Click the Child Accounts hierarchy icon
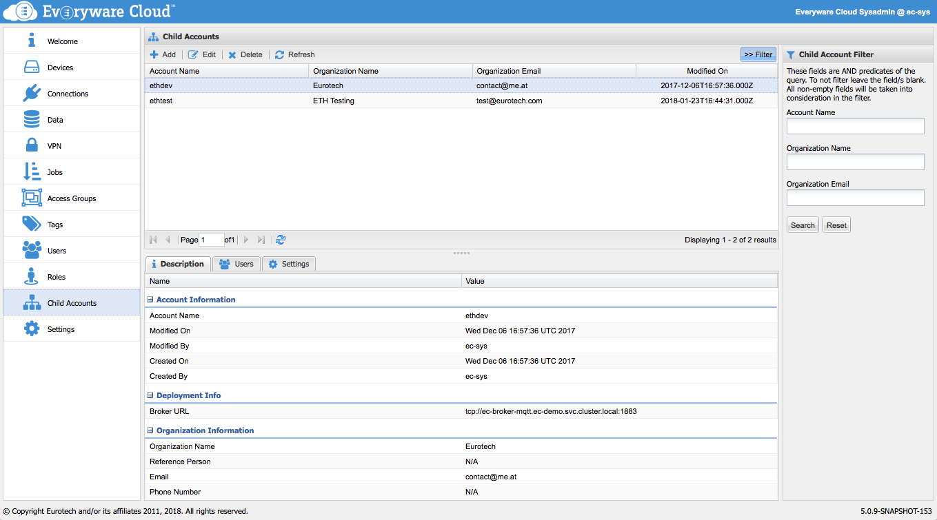Image resolution: width=937 pixels, height=520 pixels. [32, 302]
